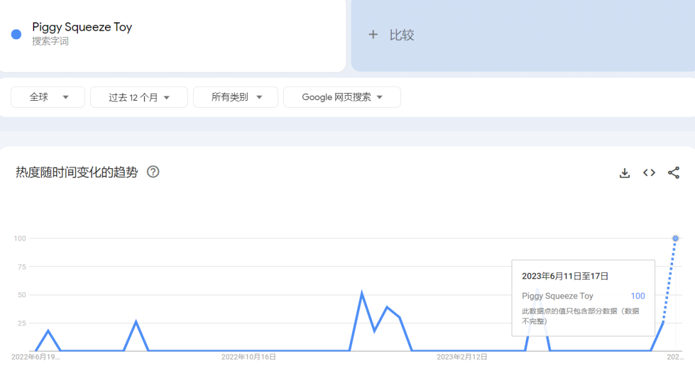Expand the 所有类别 category filter
The image size is (695, 371).
[x=236, y=97]
